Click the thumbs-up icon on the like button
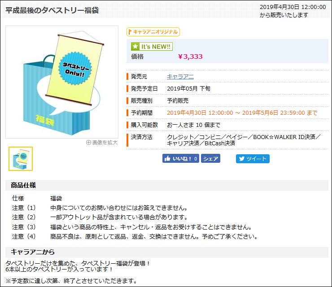Viewport: 332px width, 287px height. pyautogui.click(x=167, y=159)
